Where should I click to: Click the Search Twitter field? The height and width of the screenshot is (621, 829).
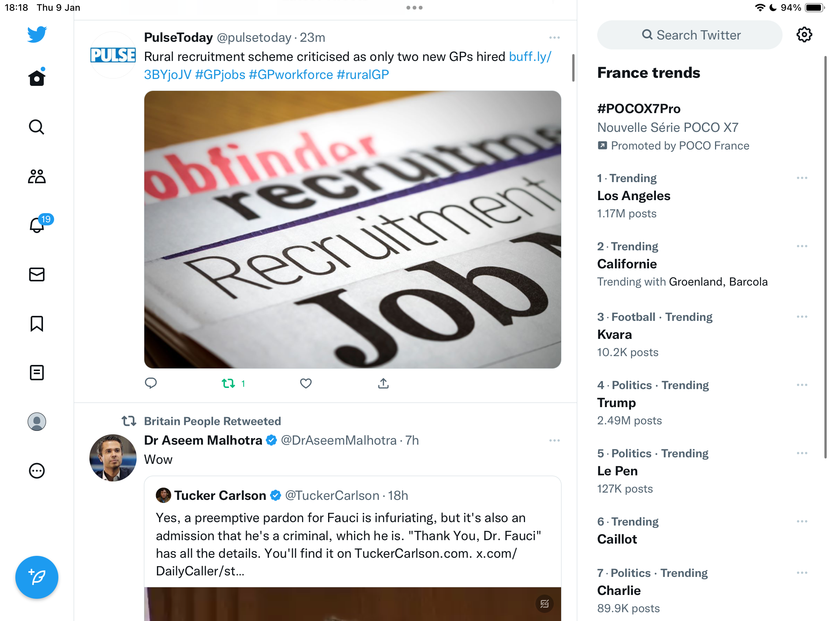click(690, 35)
